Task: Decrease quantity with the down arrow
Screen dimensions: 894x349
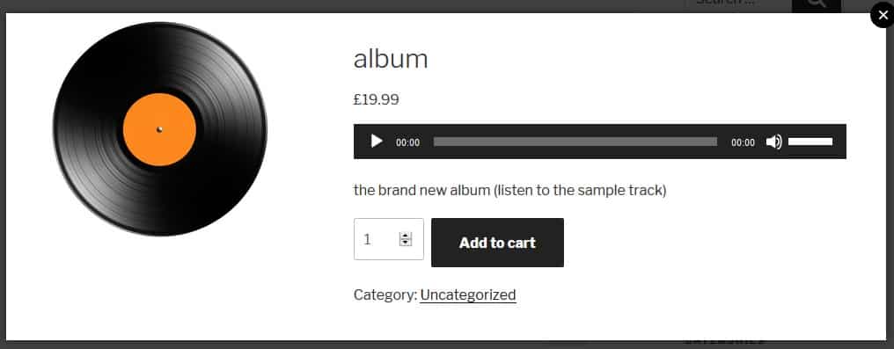Action: click(x=406, y=243)
